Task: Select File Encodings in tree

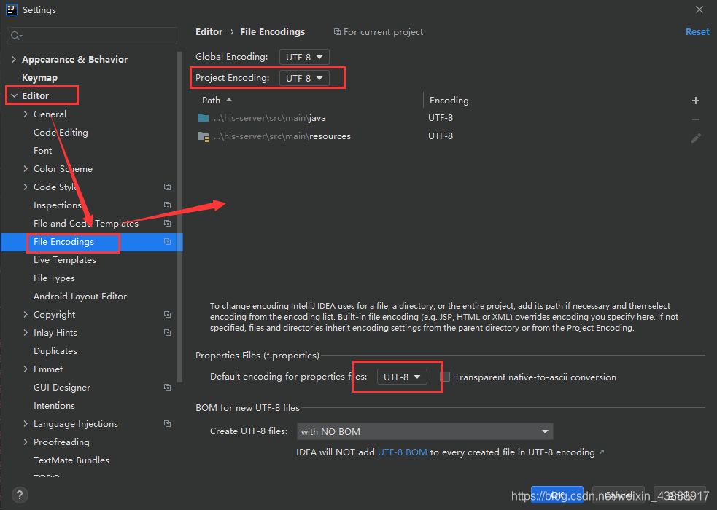Action: pyautogui.click(x=91, y=242)
